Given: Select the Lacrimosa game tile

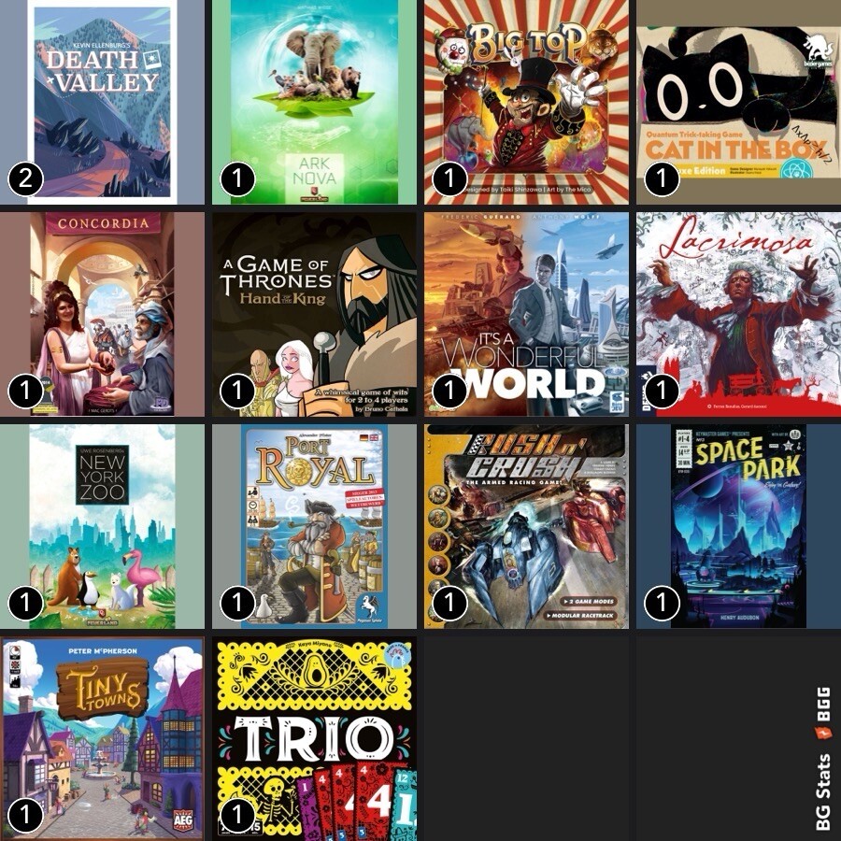Looking at the screenshot, I should coord(738,314).
